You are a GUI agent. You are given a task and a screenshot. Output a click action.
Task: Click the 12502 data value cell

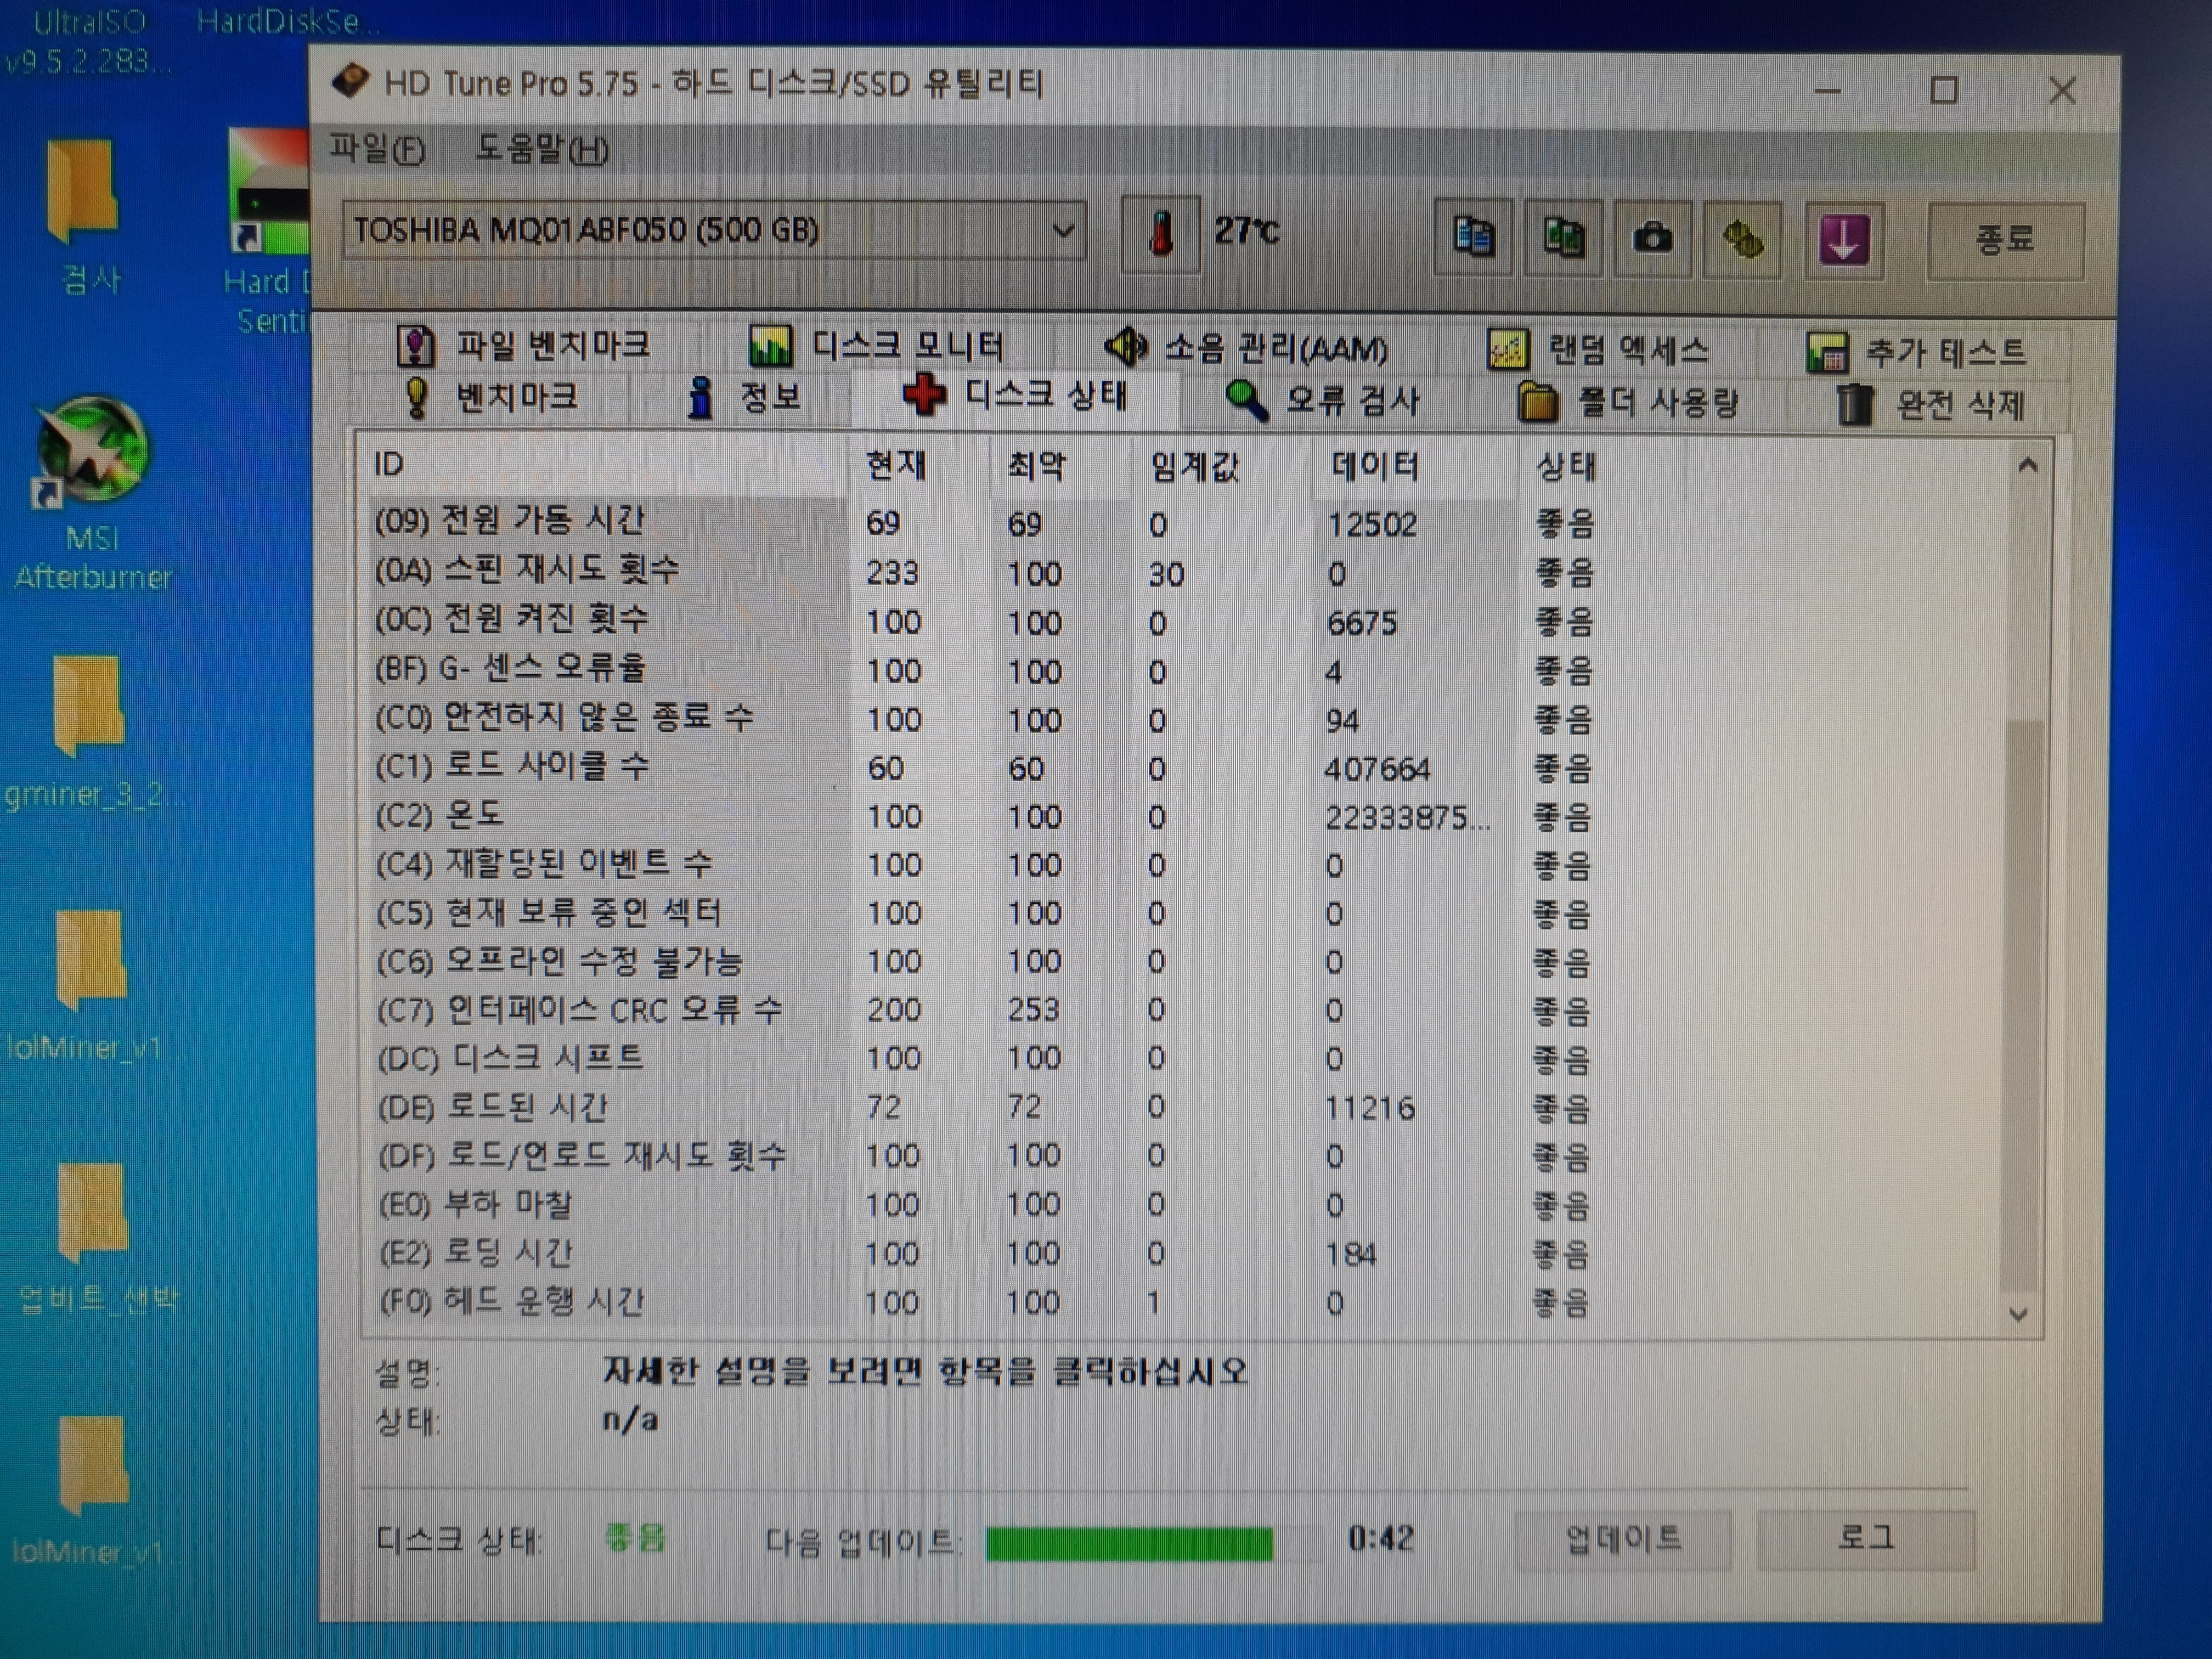coord(1372,524)
